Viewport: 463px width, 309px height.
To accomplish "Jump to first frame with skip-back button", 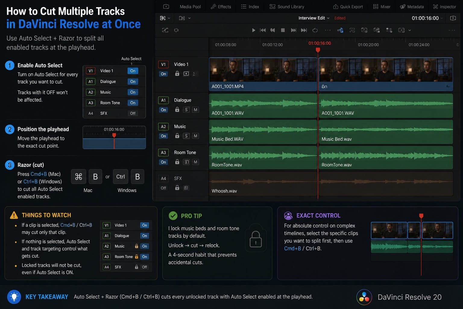I will [x=263, y=30].
